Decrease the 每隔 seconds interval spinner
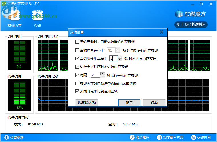Screen dimensions: 217x142 [103, 76]
